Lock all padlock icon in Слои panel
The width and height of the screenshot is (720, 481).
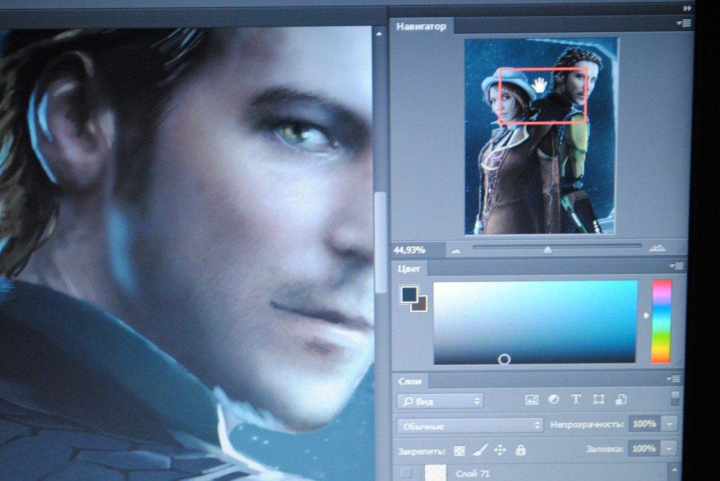521,449
